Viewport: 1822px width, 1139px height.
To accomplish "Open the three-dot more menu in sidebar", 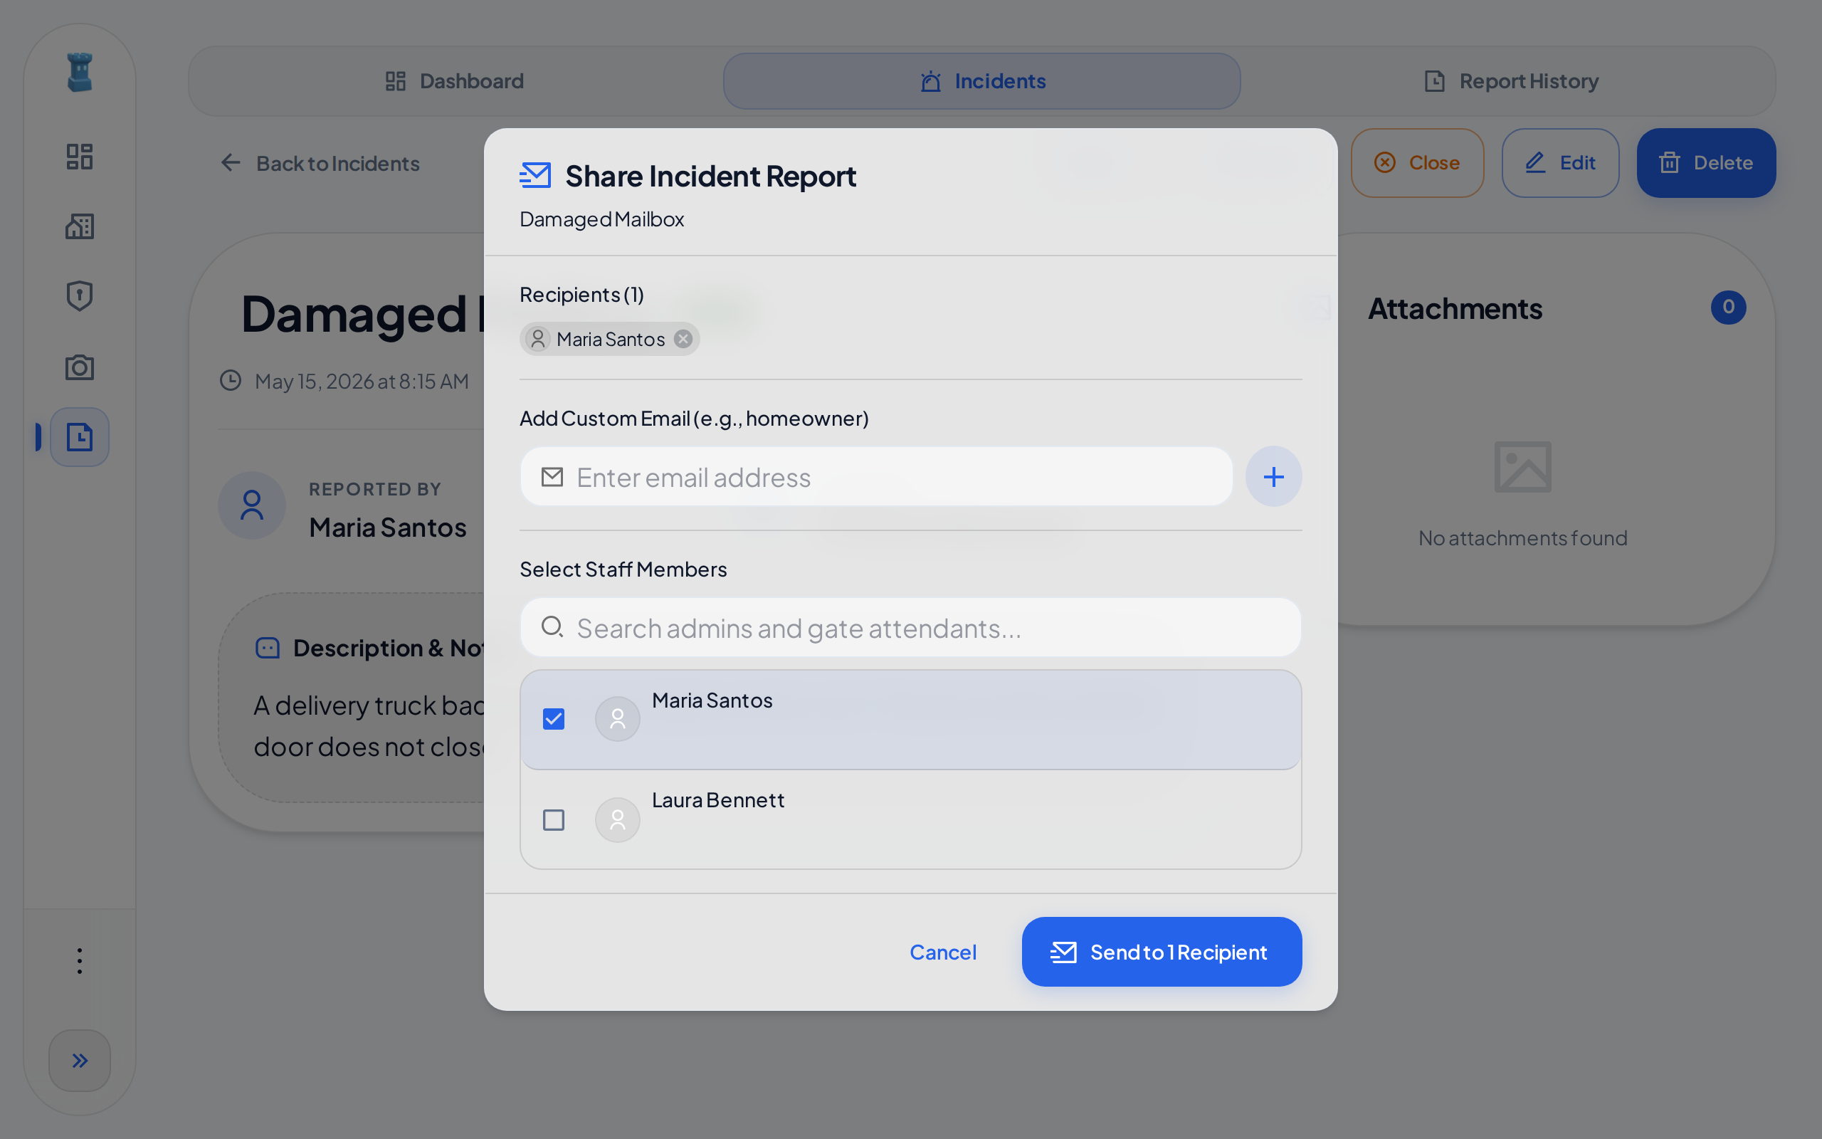I will [80, 960].
